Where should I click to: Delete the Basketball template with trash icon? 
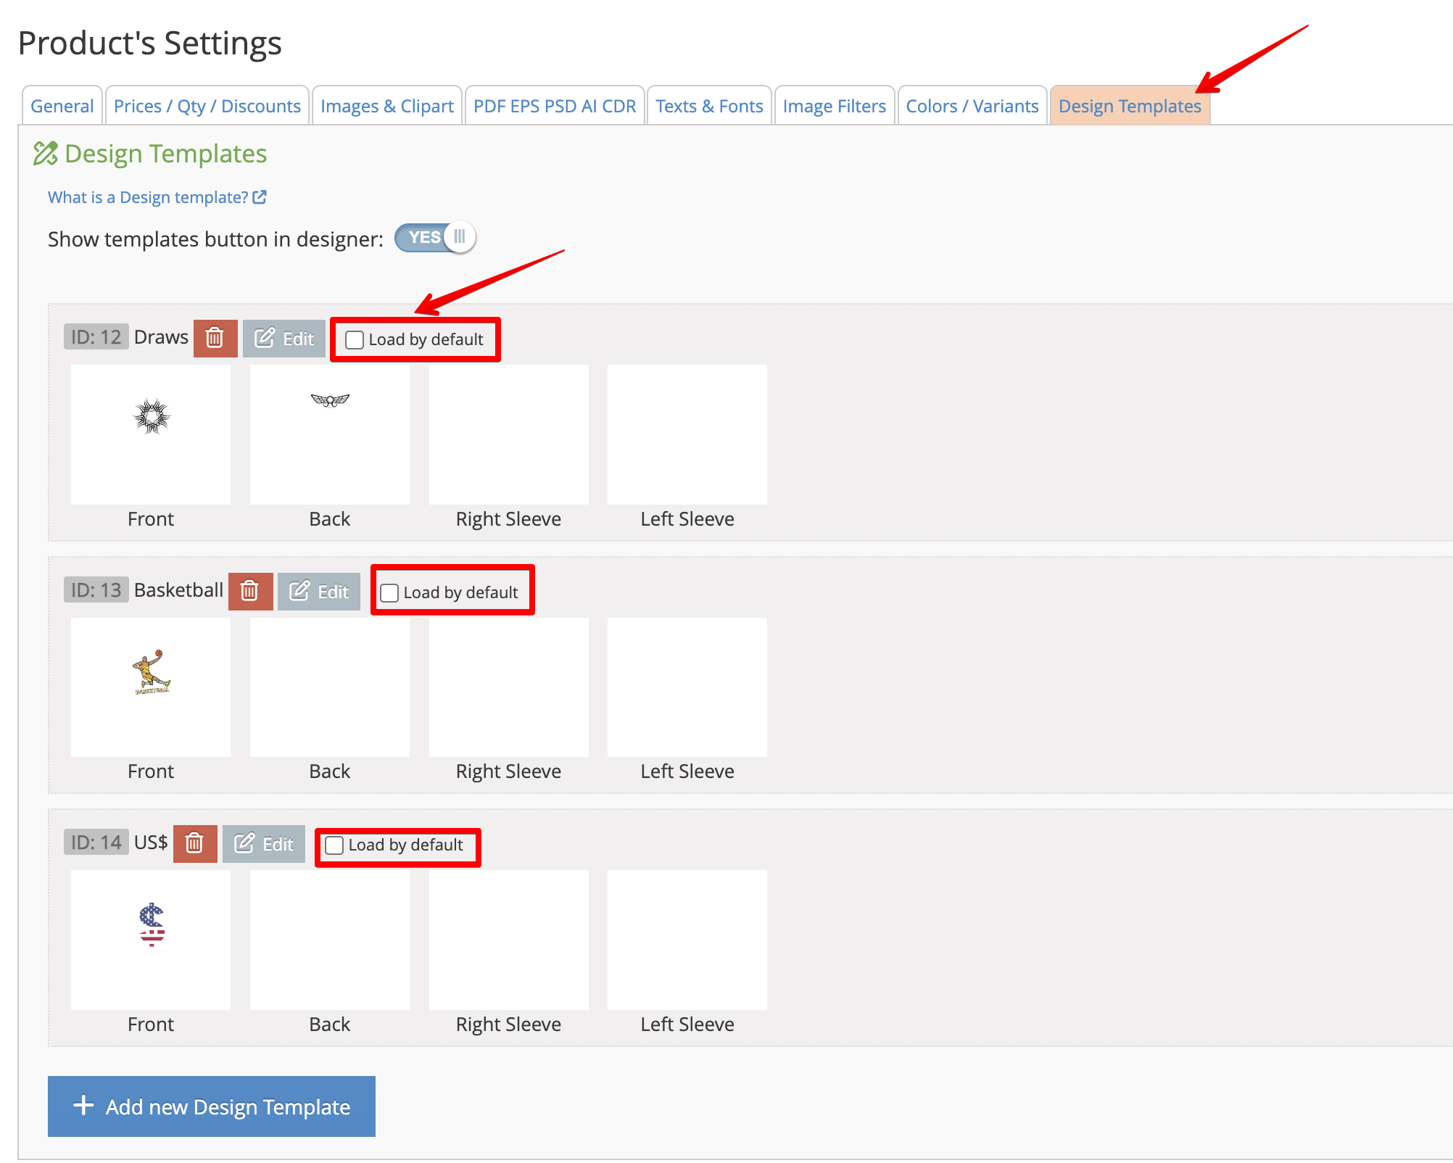tap(250, 591)
